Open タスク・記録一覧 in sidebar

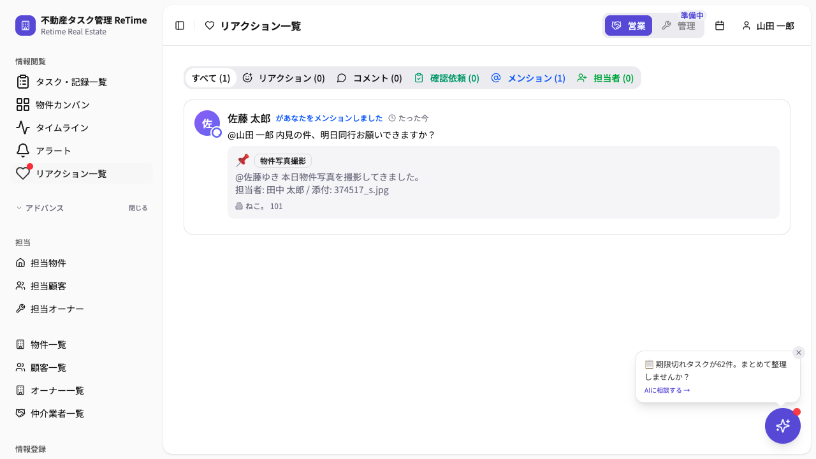tap(82, 82)
